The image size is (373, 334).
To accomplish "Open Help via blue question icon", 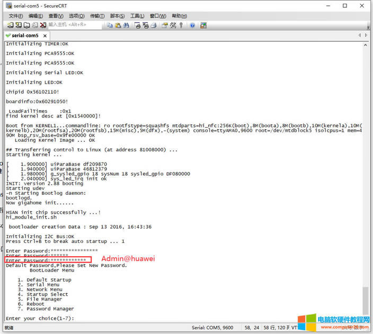I will pos(192,25).
